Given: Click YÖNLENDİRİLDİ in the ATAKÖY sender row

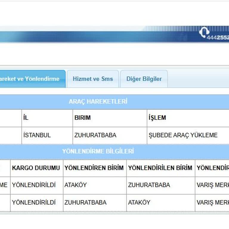Looking at the screenshot, I should click(37, 185).
